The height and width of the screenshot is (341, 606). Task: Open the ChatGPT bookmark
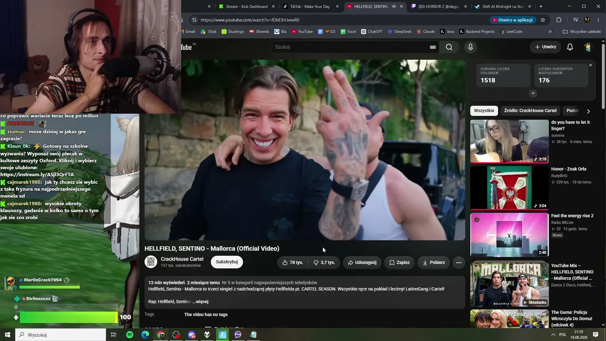coord(371,32)
